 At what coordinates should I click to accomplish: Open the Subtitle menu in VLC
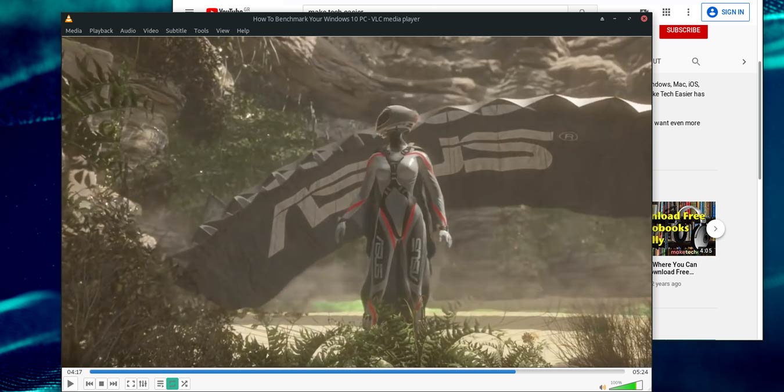(175, 30)
